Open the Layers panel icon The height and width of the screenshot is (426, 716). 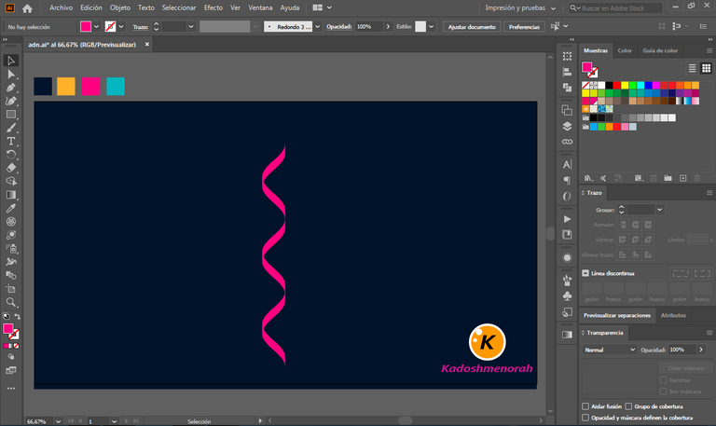tap(567, 126)
